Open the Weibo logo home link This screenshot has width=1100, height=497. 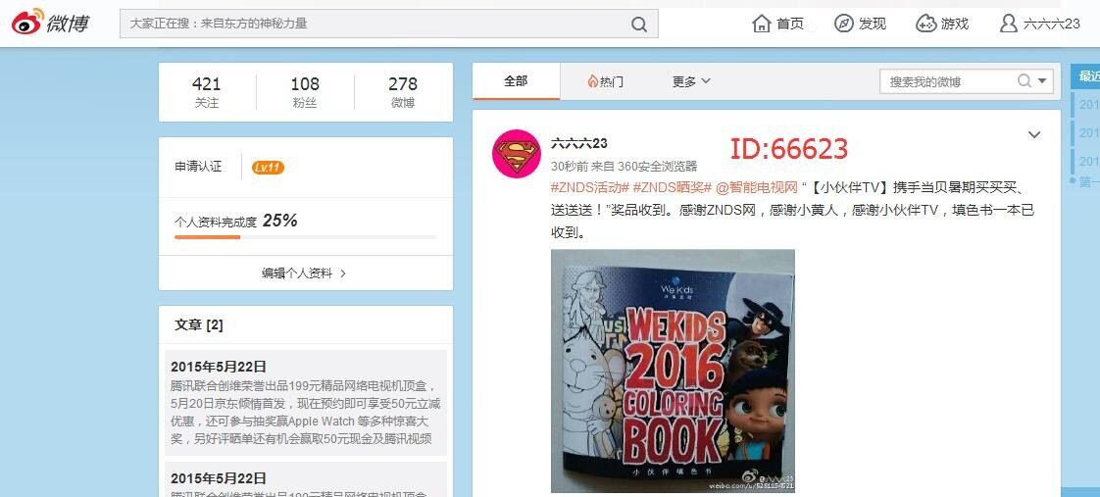tap(50, 24)
